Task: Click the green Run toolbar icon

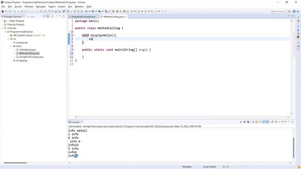Action: coord(93,11)
